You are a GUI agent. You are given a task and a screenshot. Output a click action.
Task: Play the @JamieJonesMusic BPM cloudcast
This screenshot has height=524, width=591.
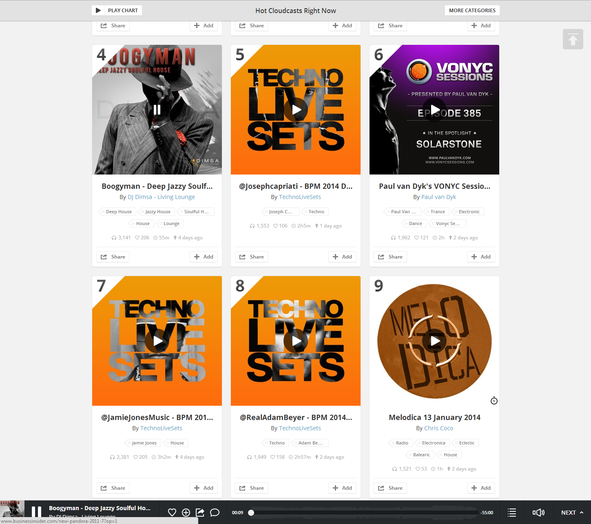pyautogui.click(x=157, y=341)
